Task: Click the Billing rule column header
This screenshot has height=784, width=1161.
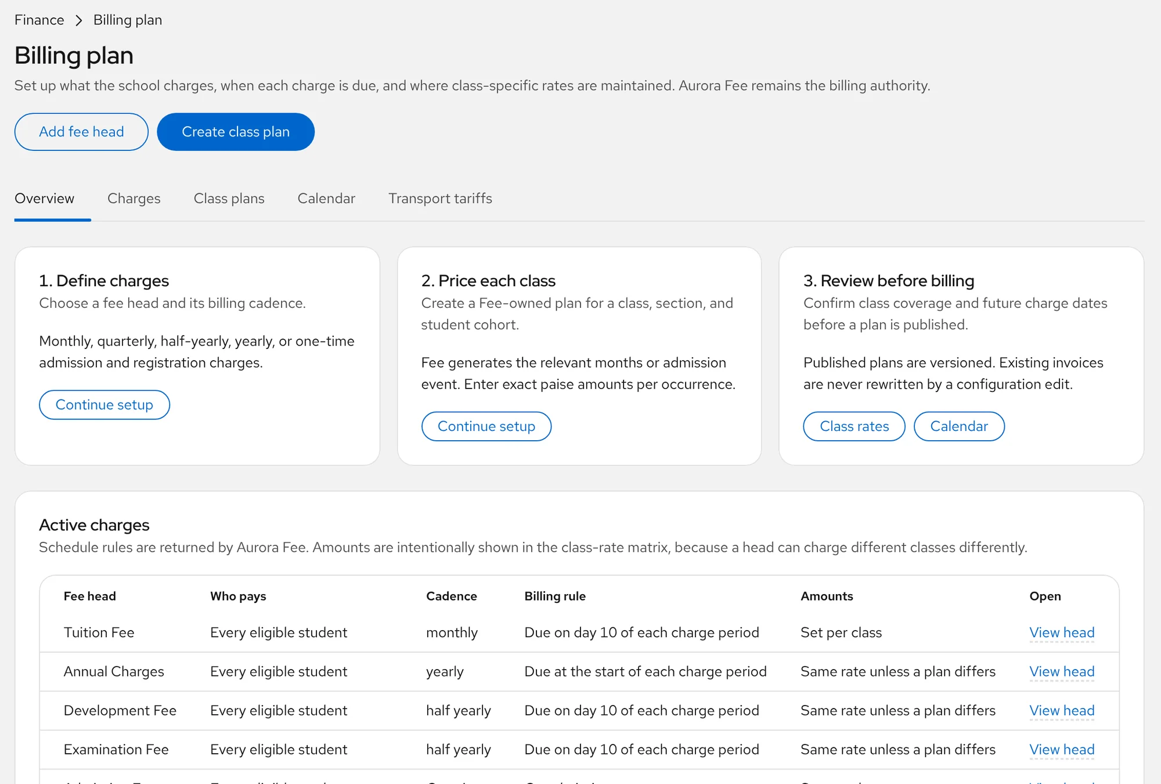Action: [555, 596]
